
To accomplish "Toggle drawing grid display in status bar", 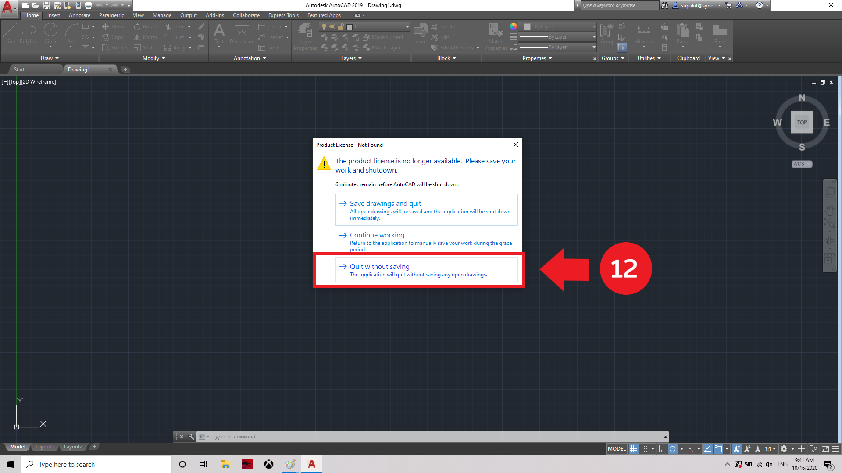I will [633, 449].
